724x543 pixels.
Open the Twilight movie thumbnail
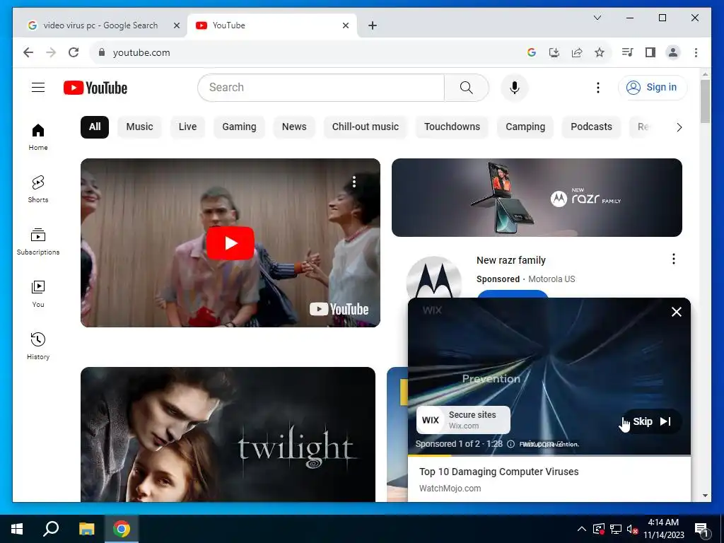point(228,434)
